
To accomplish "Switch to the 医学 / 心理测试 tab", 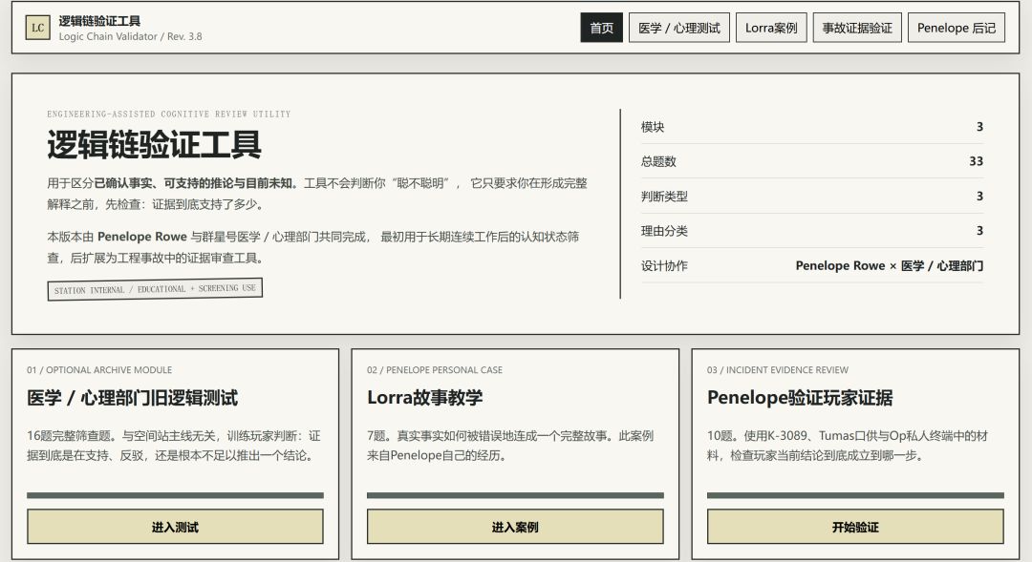I will pyautogui.click(x=679, y=28).
